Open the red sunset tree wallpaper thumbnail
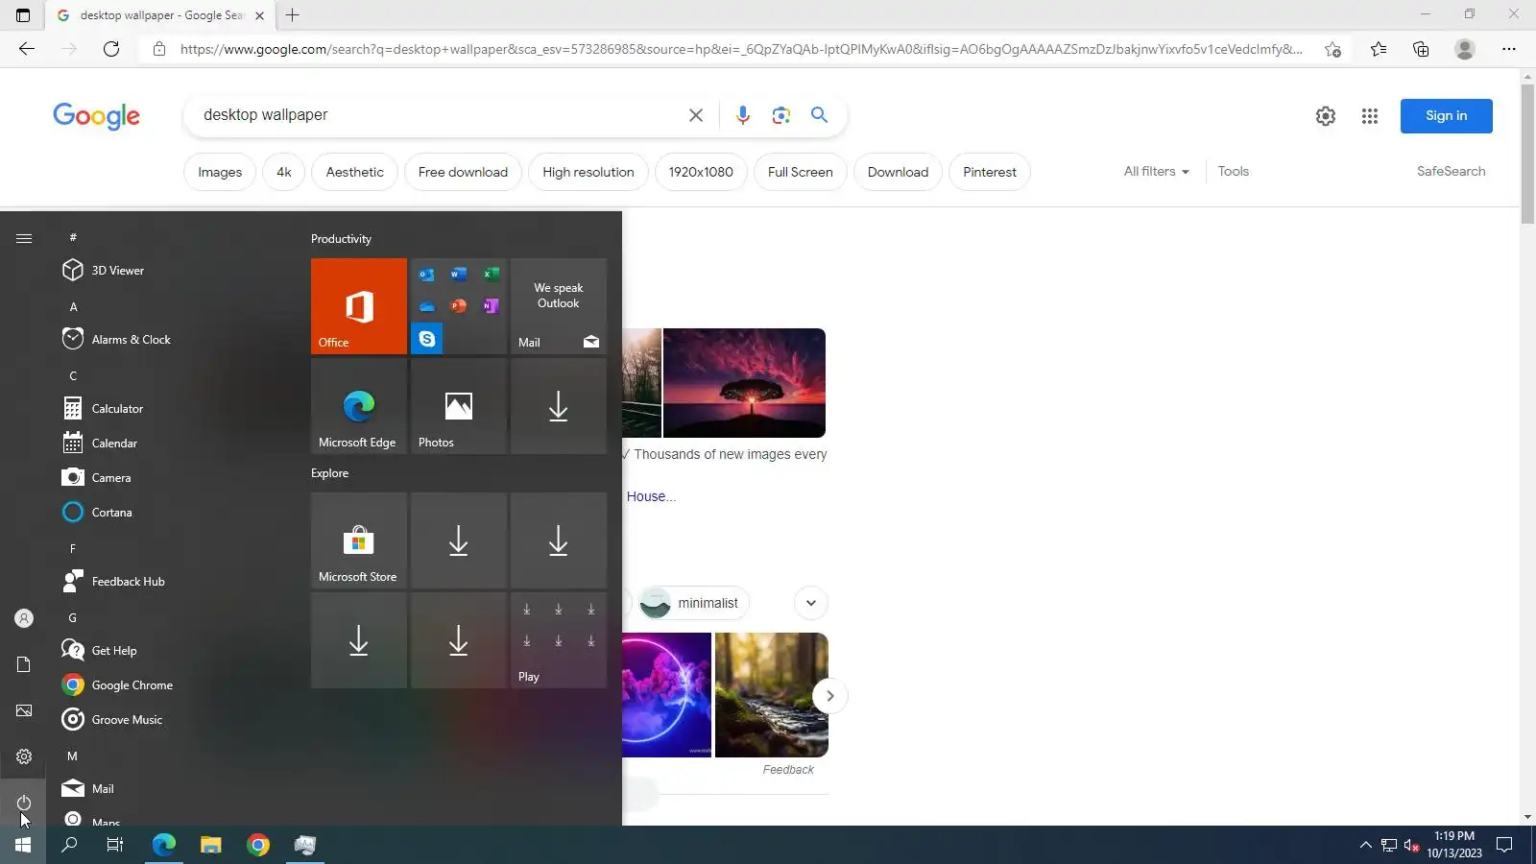Screen dimensions: 1536x864 [744, 383]
